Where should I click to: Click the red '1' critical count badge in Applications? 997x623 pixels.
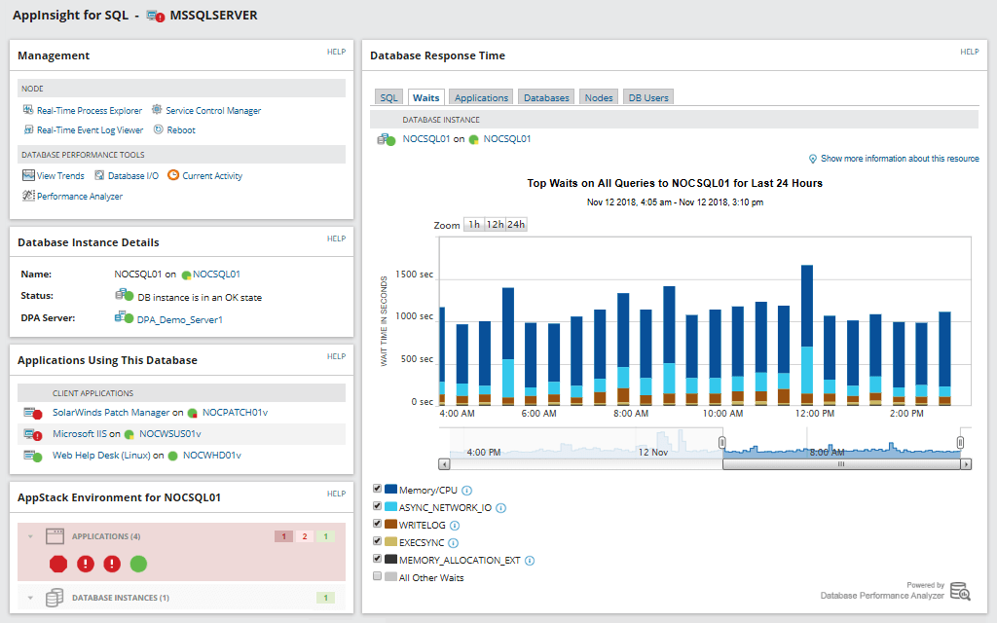click(x=283, y=536)
